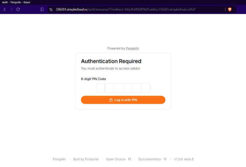Open Brave Shields lion icon
Screen dimensions: 246x167
coord(230,10)
